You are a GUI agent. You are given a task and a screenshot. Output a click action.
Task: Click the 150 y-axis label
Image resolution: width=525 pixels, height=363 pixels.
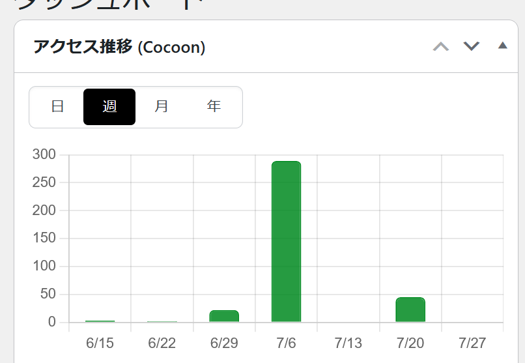pyautogui.click(x=44, y=238)
